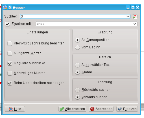
Task: Click the Ersetzen title bar text
Action: 19,8
